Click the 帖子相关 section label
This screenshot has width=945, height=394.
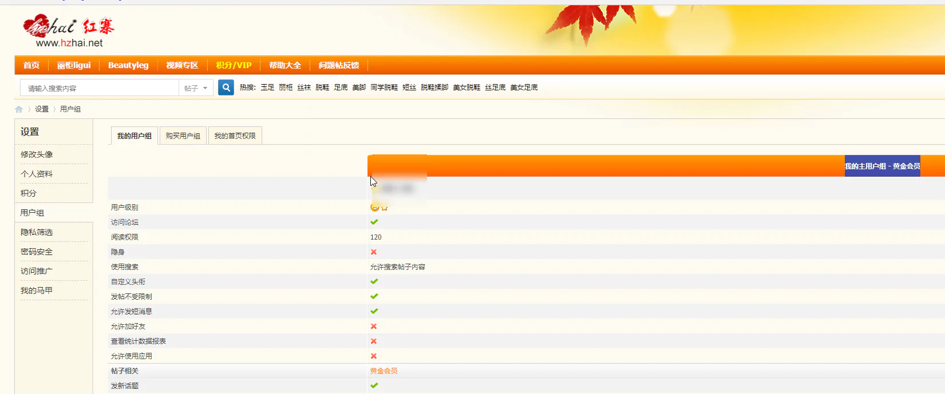coord(125,371)
